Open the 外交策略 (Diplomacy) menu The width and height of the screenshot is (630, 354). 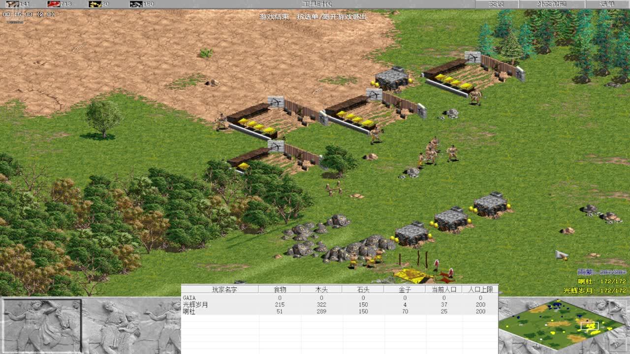pos(551,4)
